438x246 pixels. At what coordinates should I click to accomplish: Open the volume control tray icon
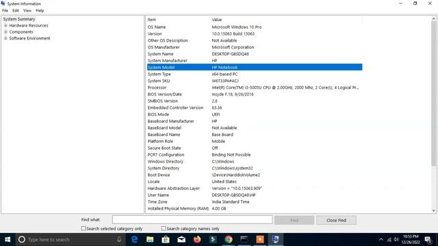[x=396, y=240]
